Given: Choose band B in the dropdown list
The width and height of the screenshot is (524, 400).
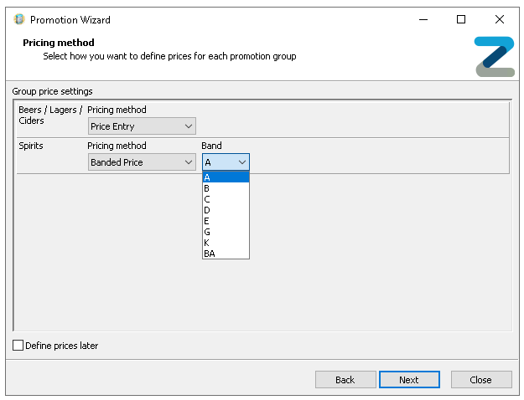Looking at the screenshot, I should tap(225, 188).
